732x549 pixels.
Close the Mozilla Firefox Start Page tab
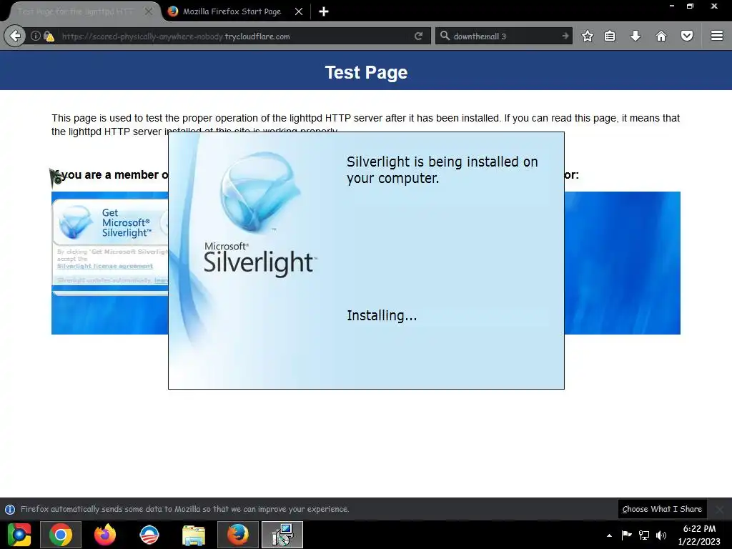(299, 11)
